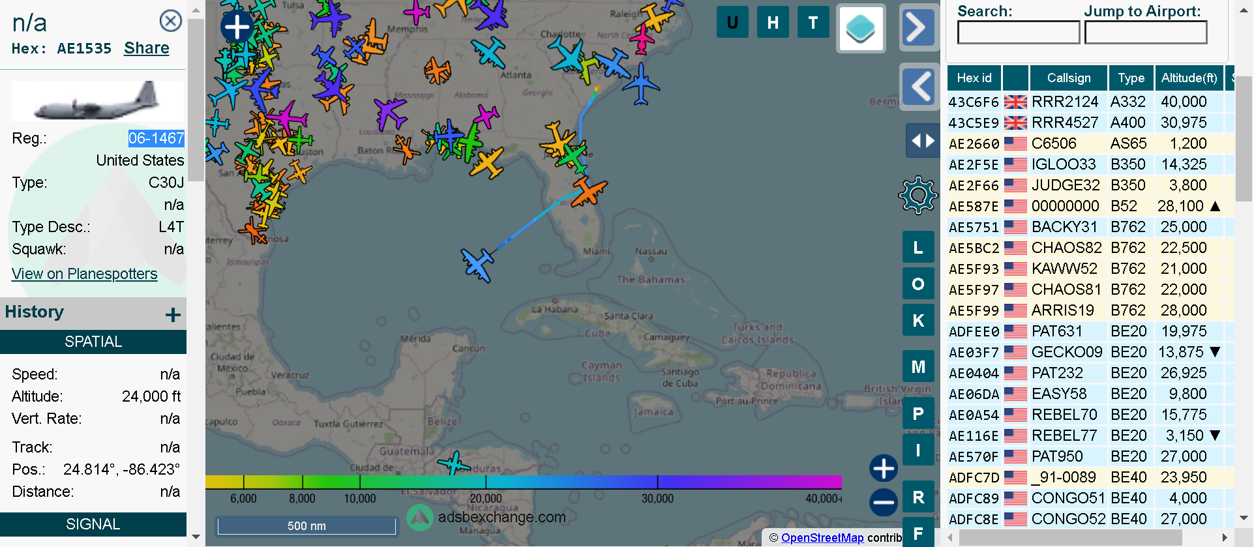The height and width of the screenshot is (547, 1254).
Task: Open View on Planespotters link
Action: [x=85, y=274]
